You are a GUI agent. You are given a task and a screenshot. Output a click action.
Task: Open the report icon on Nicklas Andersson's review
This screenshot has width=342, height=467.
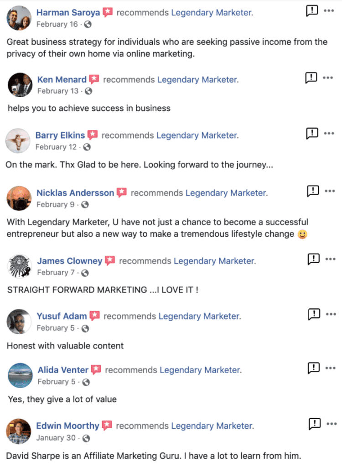click(x=313, y=191)
